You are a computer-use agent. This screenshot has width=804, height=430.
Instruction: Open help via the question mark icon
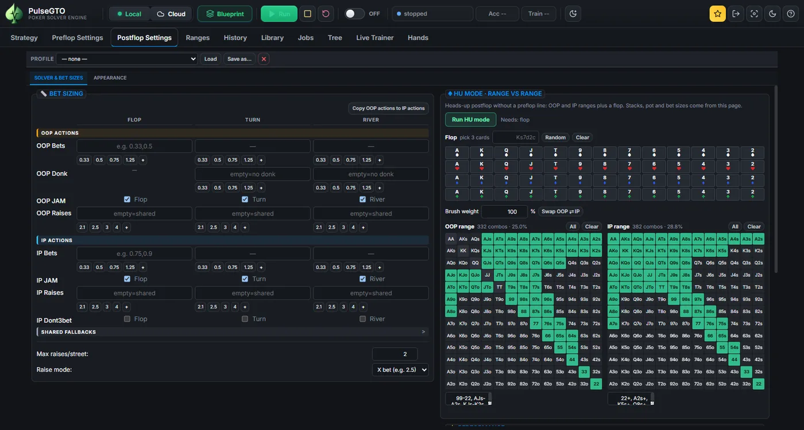click(791, 14)
